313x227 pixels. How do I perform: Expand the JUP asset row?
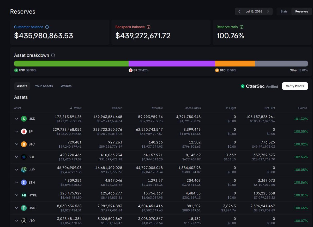[16, 170]
